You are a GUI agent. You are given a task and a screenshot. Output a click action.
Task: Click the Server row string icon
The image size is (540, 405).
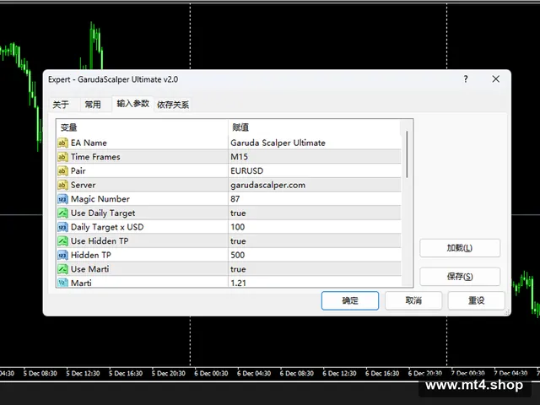[62, 185]
